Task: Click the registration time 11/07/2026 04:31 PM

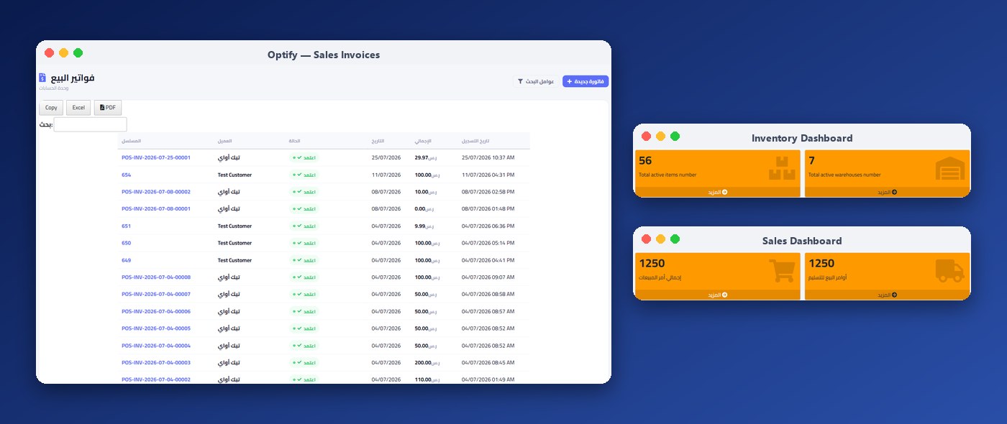Action: [488, 175]
